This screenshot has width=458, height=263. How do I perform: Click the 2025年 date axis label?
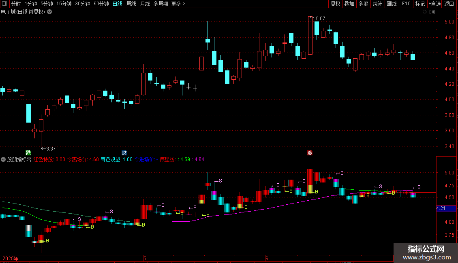point(11,258)
